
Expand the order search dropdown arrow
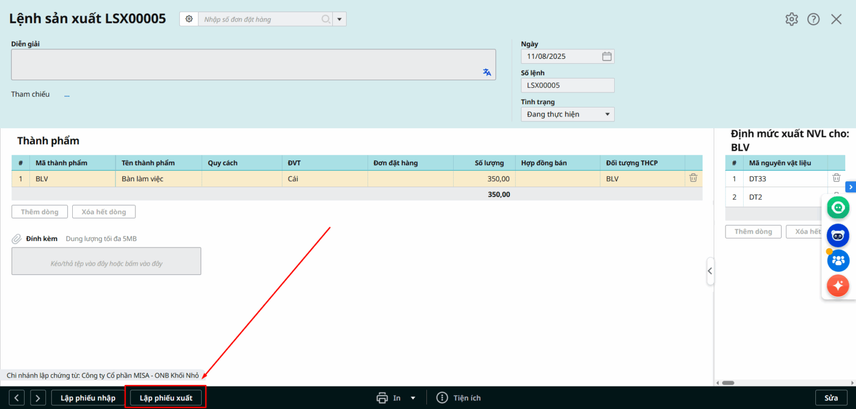pyautogui.click(x=339, y=19)
